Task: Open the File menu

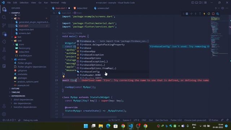Action: (9, 3)
